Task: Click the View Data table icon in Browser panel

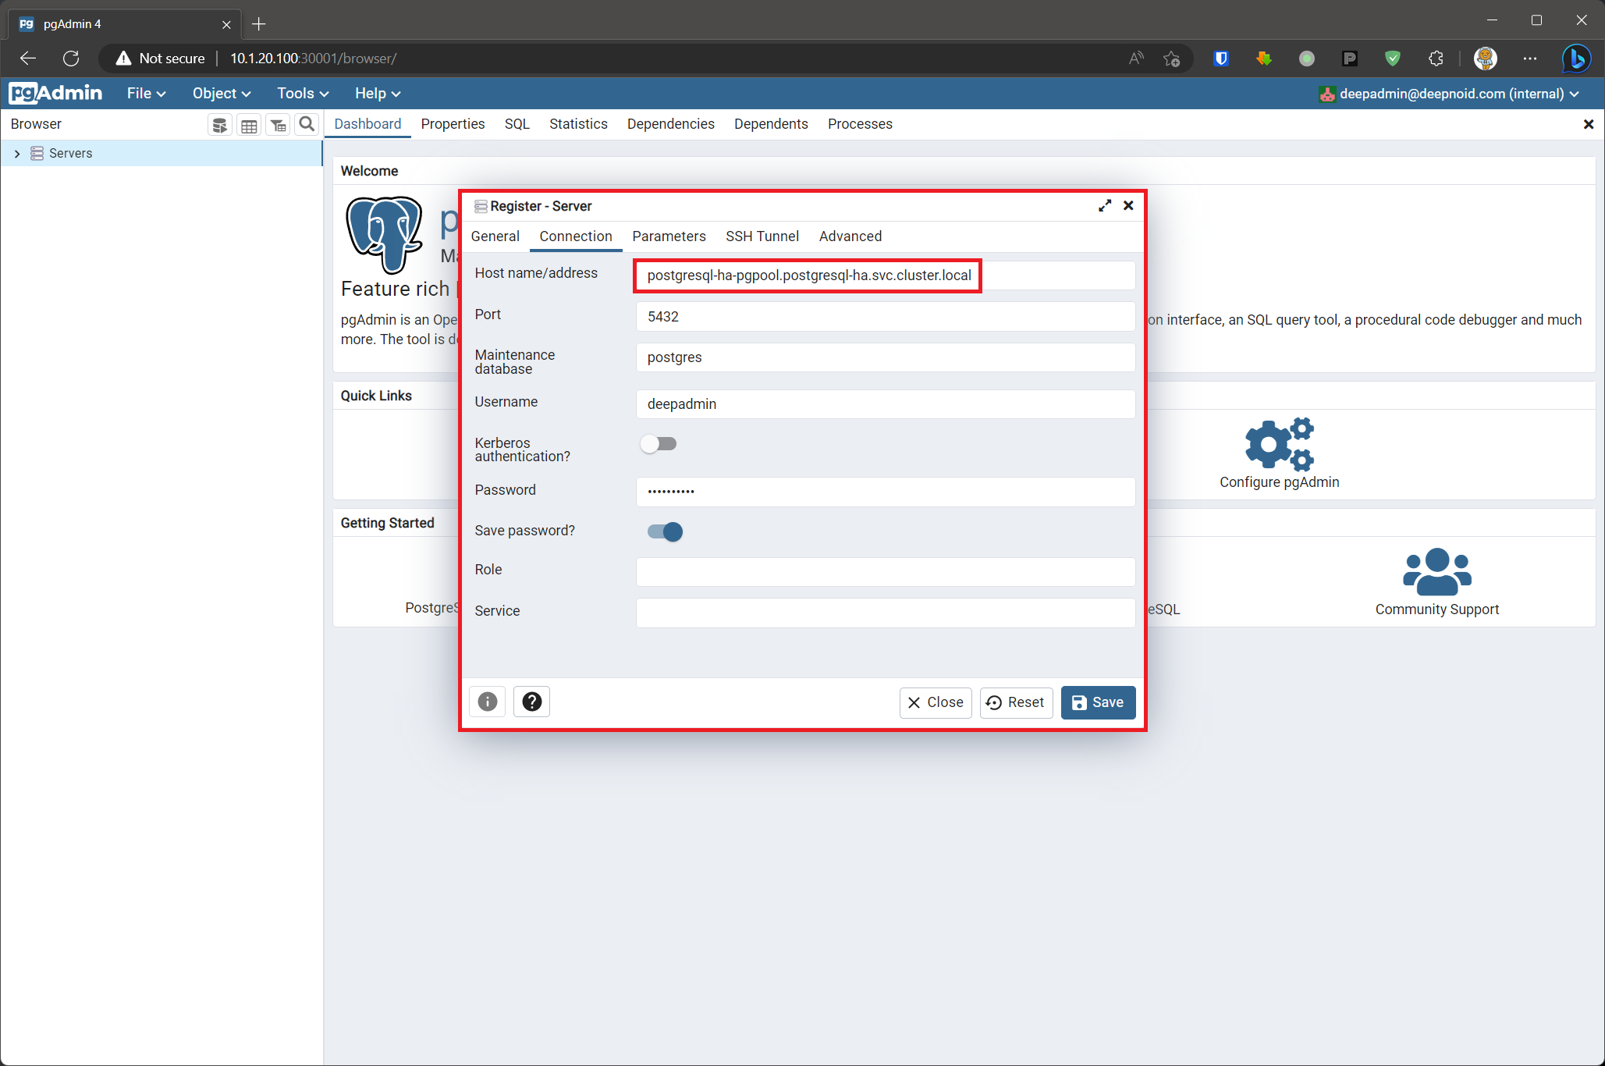Action: (249, 125)
